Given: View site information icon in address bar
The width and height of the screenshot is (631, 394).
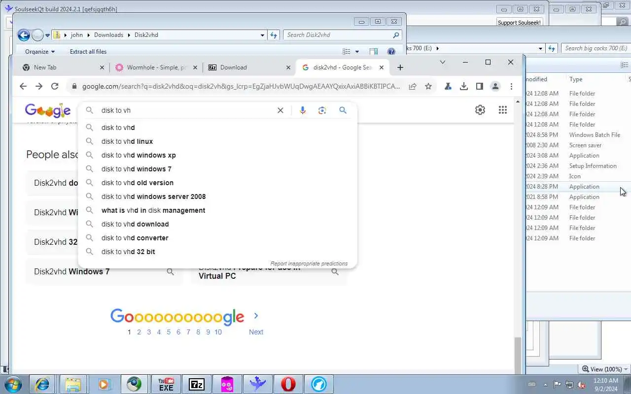Looking at the screenshot, I should (x=74, y=86).
